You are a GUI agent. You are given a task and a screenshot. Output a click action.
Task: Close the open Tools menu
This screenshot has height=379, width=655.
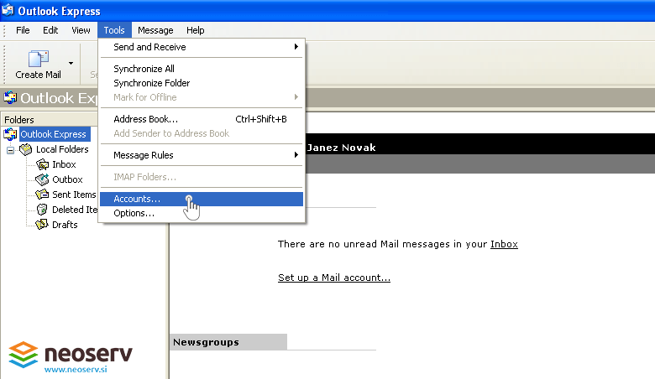click(114, 30)
